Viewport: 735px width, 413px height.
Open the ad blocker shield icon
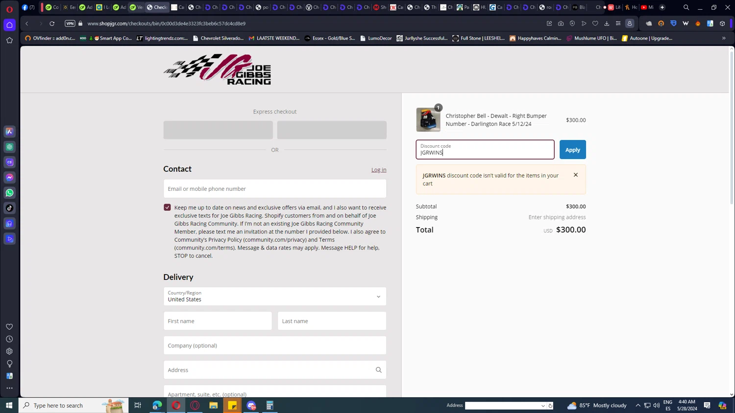tap(572, 23)
